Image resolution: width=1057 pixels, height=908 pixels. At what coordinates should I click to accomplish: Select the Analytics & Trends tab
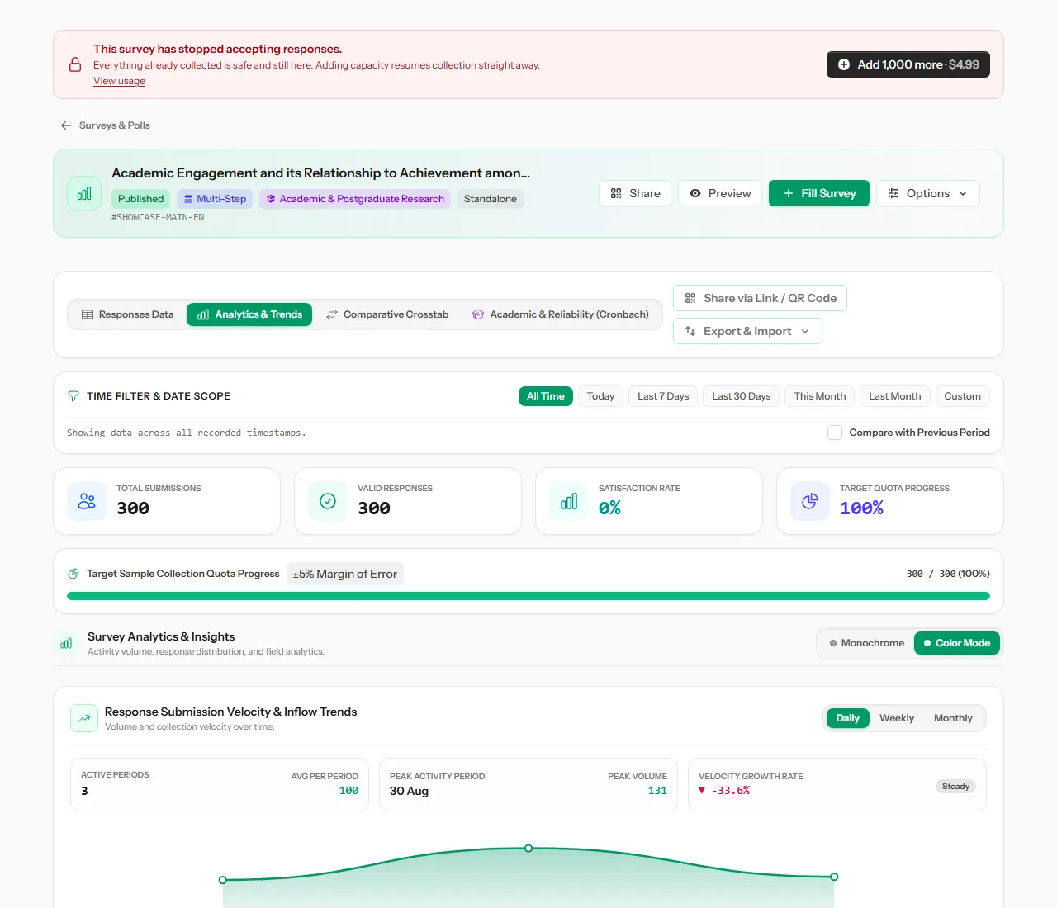pos(249,314)
